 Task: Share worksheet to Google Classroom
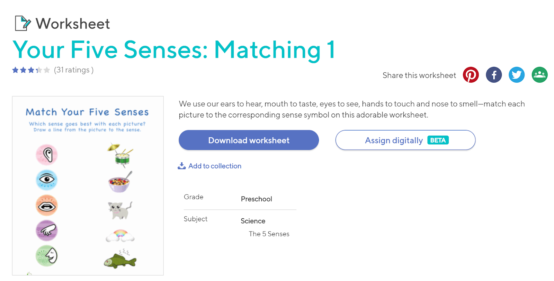click(539, 75)
